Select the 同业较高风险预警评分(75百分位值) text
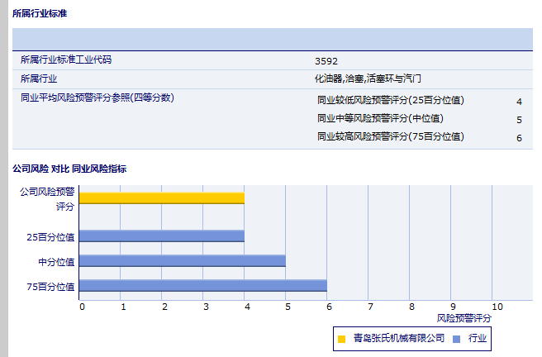This screenshot has height=357, width=542. pos(390,136)
